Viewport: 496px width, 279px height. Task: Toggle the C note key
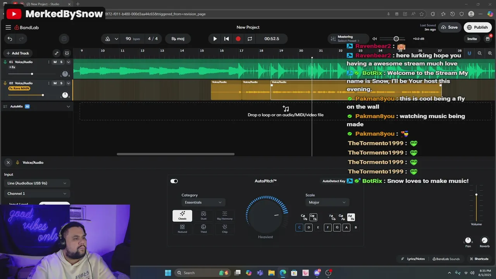click(x=299, y=227)
